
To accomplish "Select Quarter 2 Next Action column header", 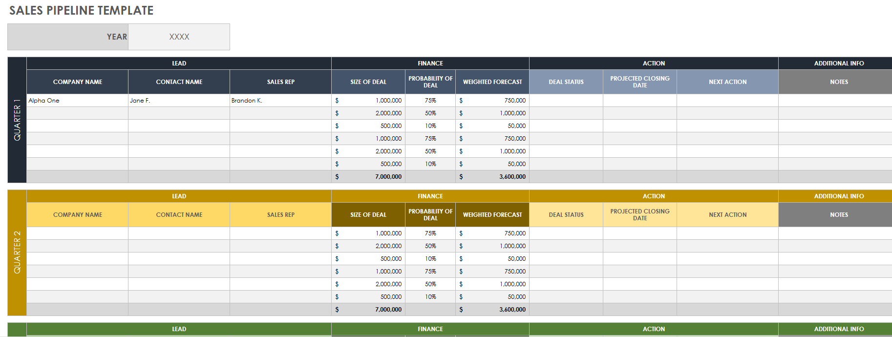I will (727, 215).
